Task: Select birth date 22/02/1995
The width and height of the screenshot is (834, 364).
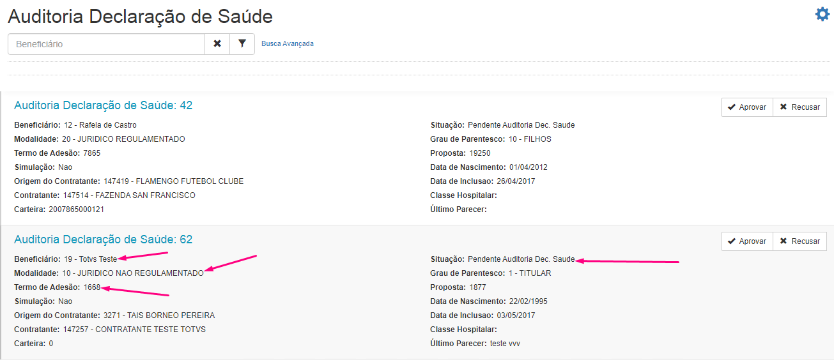Action: click(x=528, y=301)
